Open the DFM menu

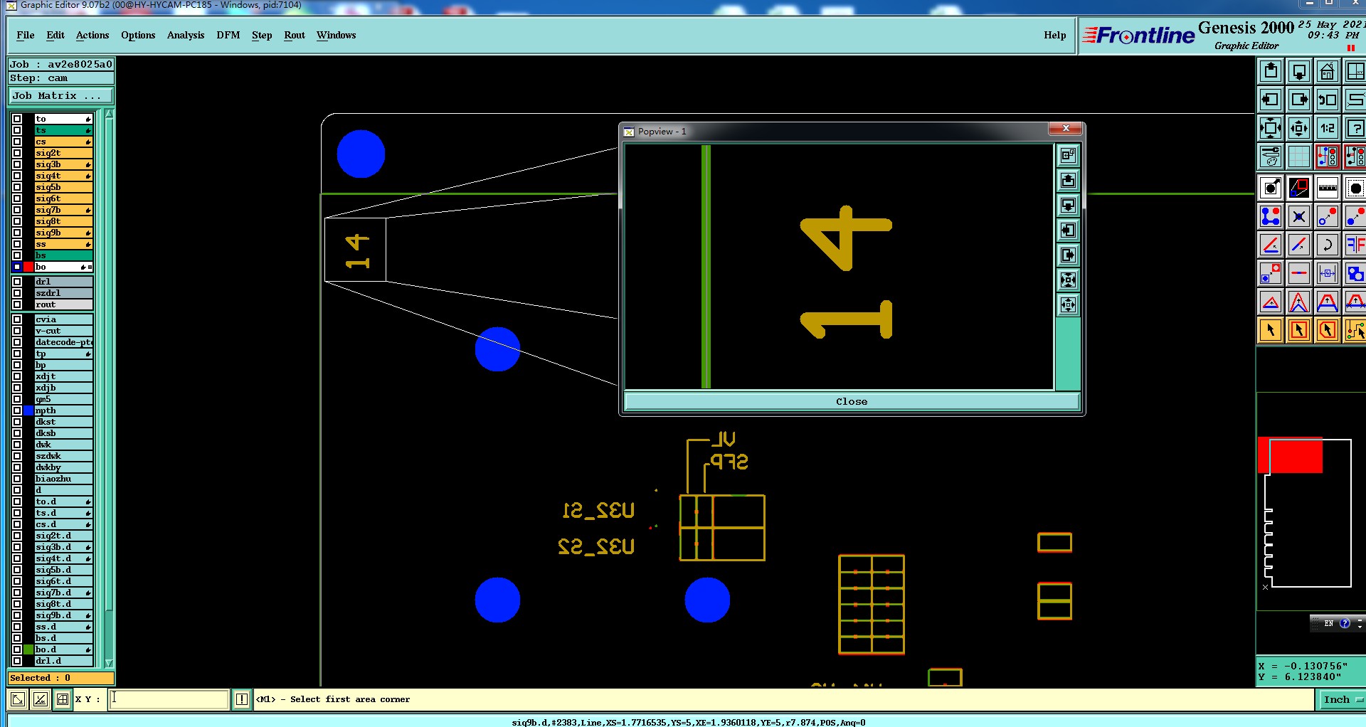click(x=228, y=35)
